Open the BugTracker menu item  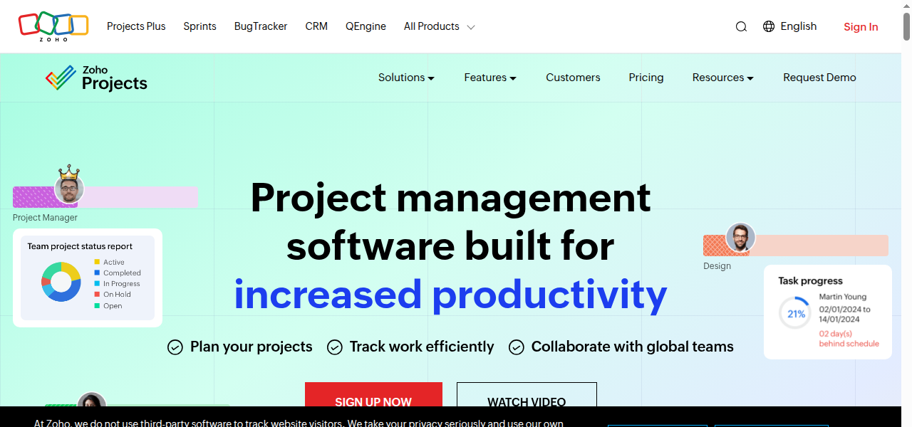(260, 26)
